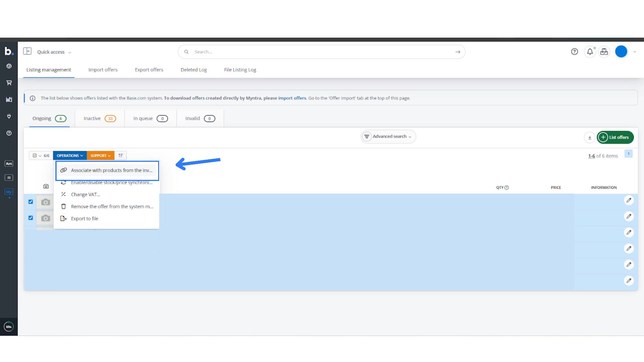Open the shopping cart icon in left sidebar
644x362 pixels.
[9, 83]
